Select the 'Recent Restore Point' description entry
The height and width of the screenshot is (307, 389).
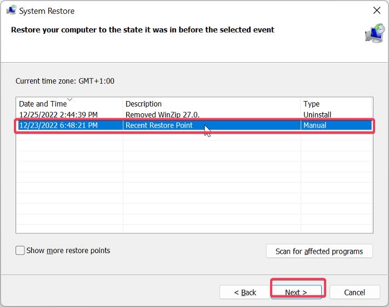coord(159,125)
